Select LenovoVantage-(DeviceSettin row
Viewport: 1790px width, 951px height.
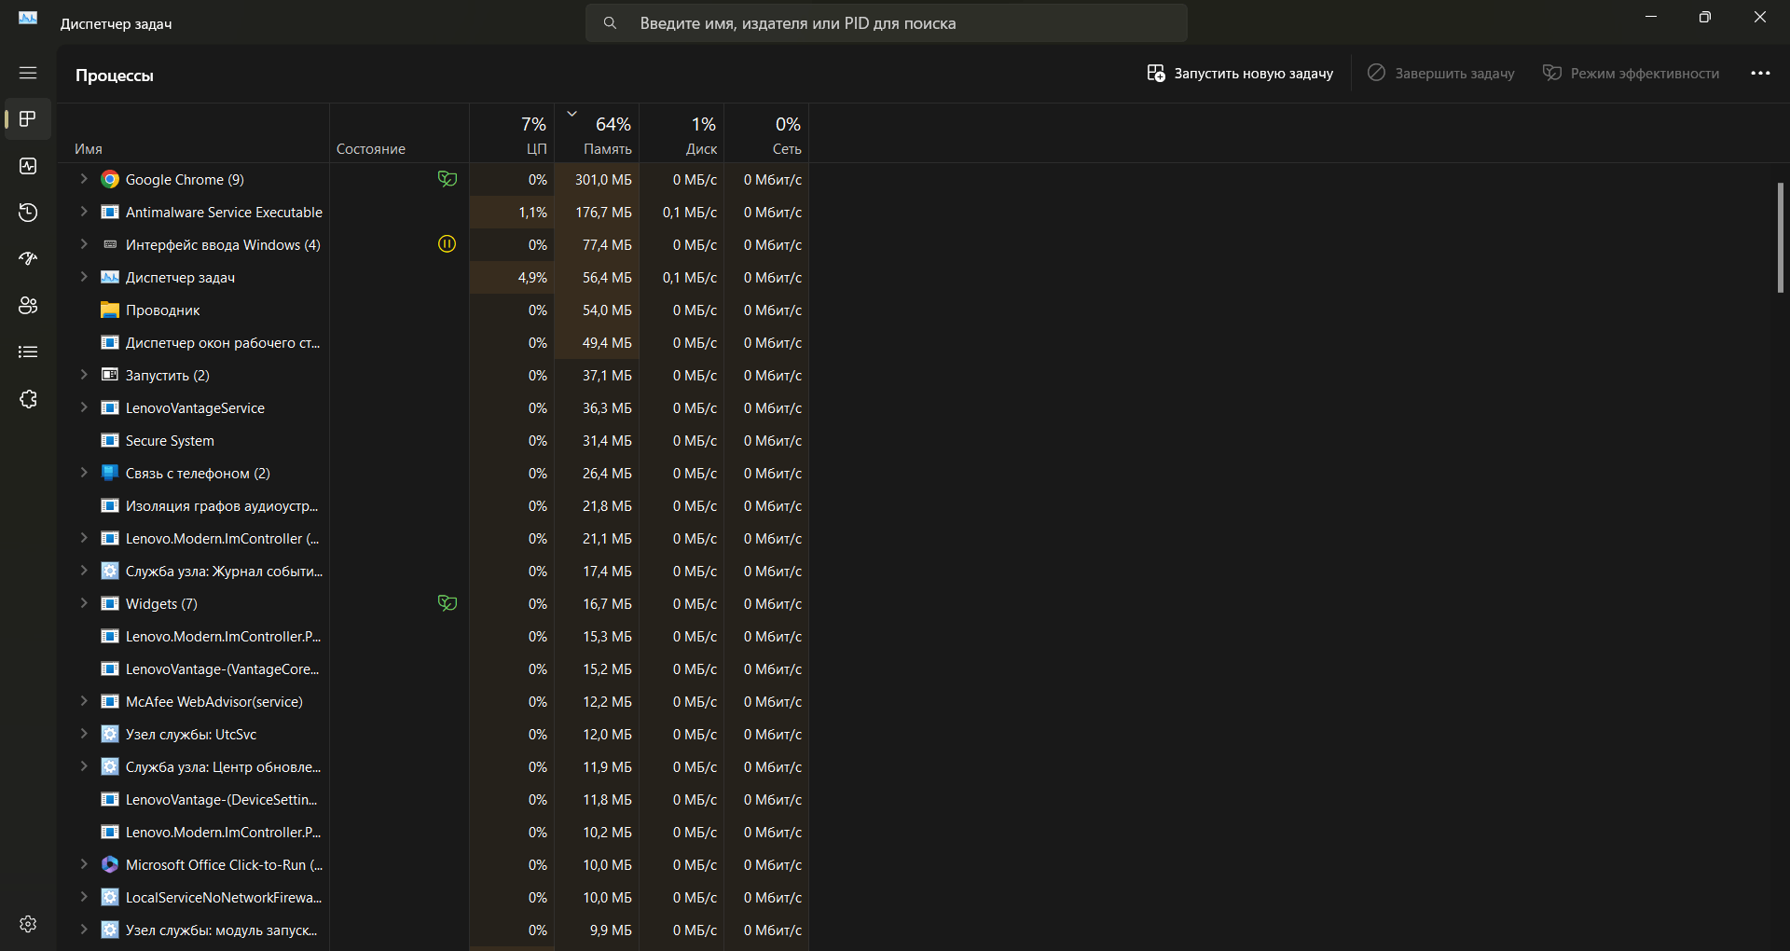[x=434, y=799]
